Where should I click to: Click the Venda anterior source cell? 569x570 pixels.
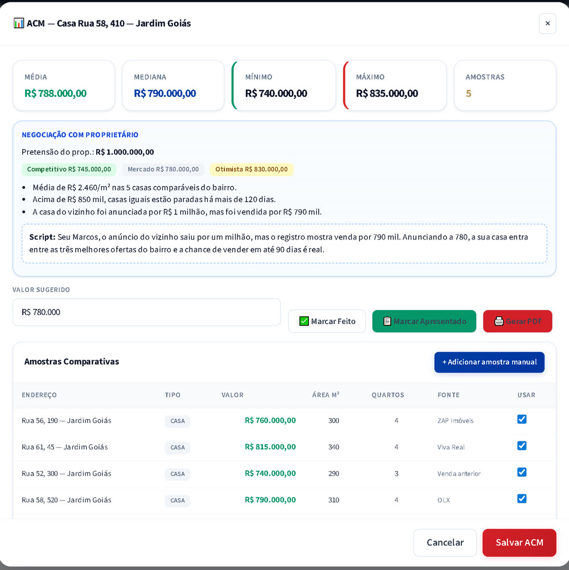tap(459, 474)
